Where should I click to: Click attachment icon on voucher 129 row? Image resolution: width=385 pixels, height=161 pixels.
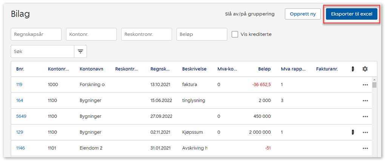(x=353, y=132)
